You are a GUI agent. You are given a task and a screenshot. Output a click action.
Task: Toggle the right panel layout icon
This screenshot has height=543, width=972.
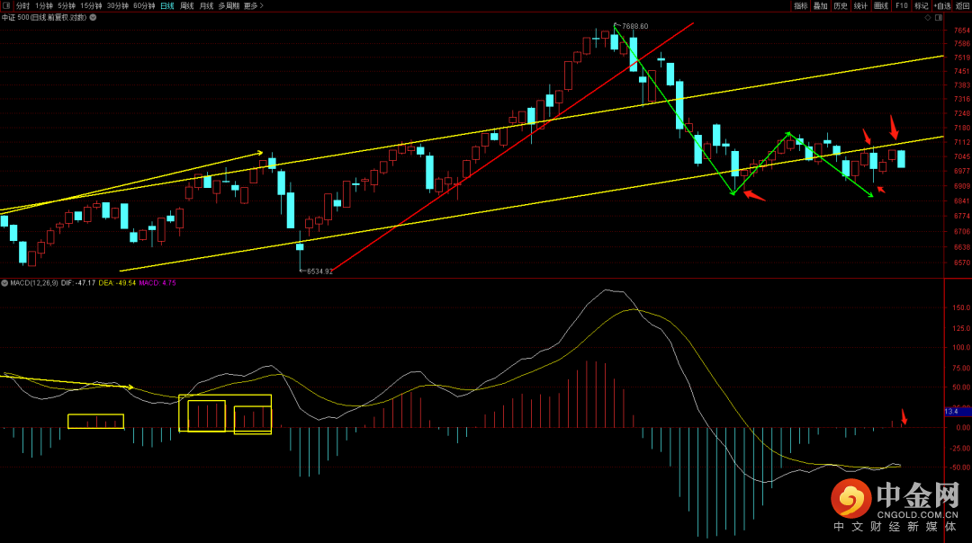(939, 17)
